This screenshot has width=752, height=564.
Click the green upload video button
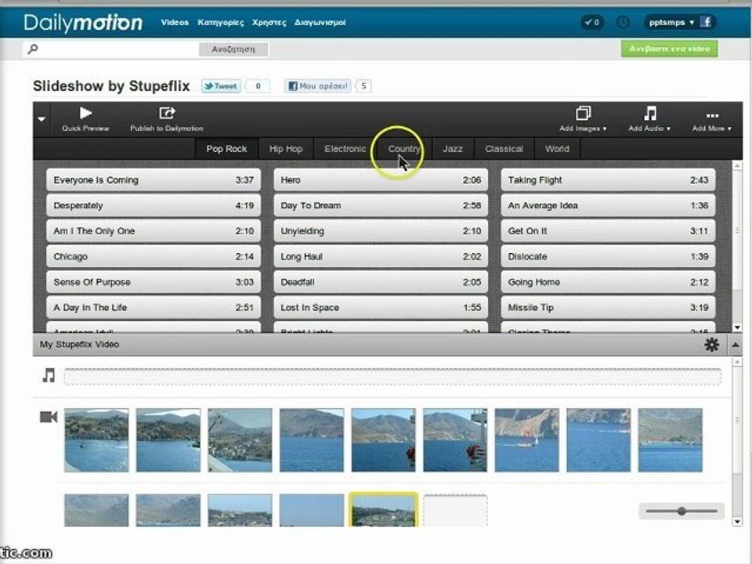pyautogui.click(x=670, y=49)
